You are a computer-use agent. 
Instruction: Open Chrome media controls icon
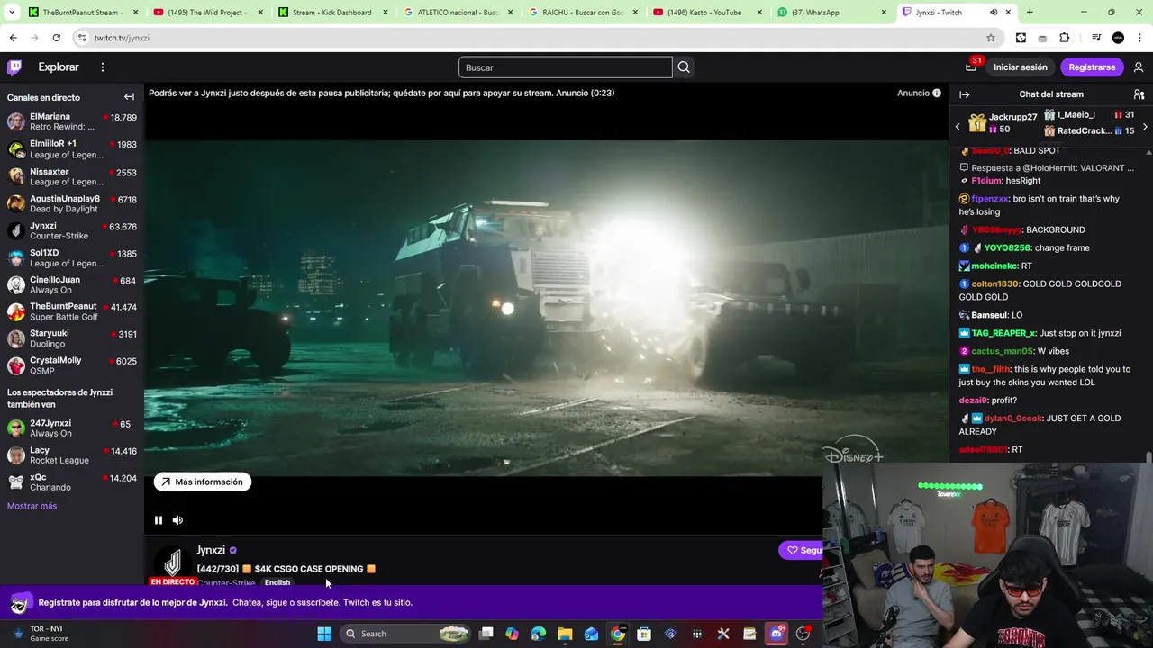(x=1096, y=38)
